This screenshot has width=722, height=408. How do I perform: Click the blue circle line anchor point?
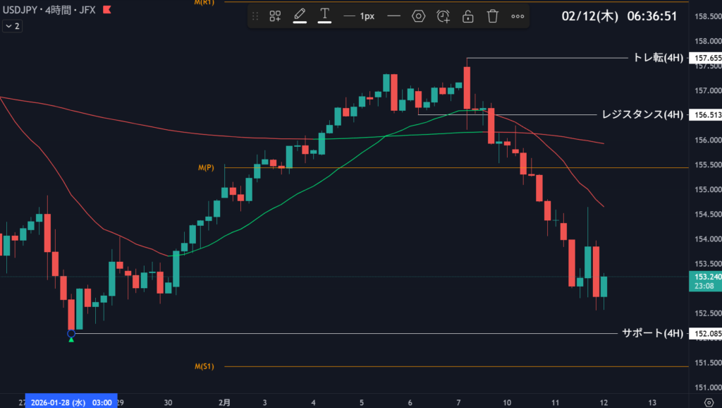coord(71,333)
